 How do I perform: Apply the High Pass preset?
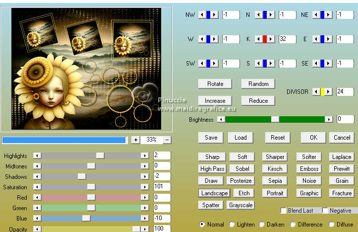(212, 169)
